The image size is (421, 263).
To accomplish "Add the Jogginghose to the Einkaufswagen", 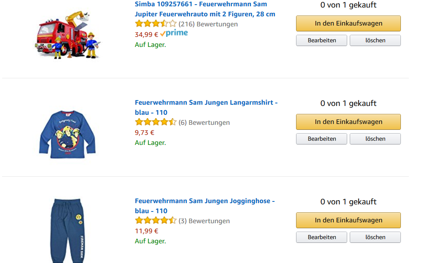I will (348, 220).
